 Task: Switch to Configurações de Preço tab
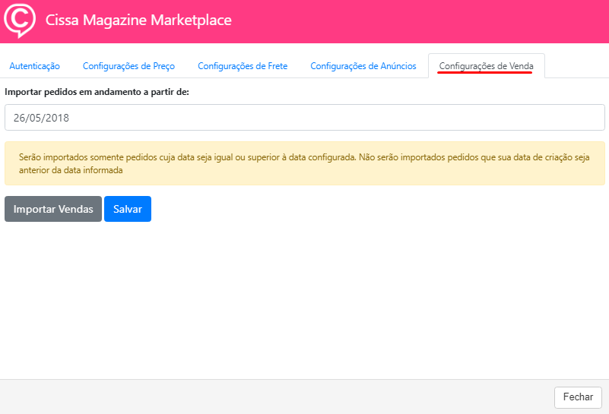coord(128,66)
